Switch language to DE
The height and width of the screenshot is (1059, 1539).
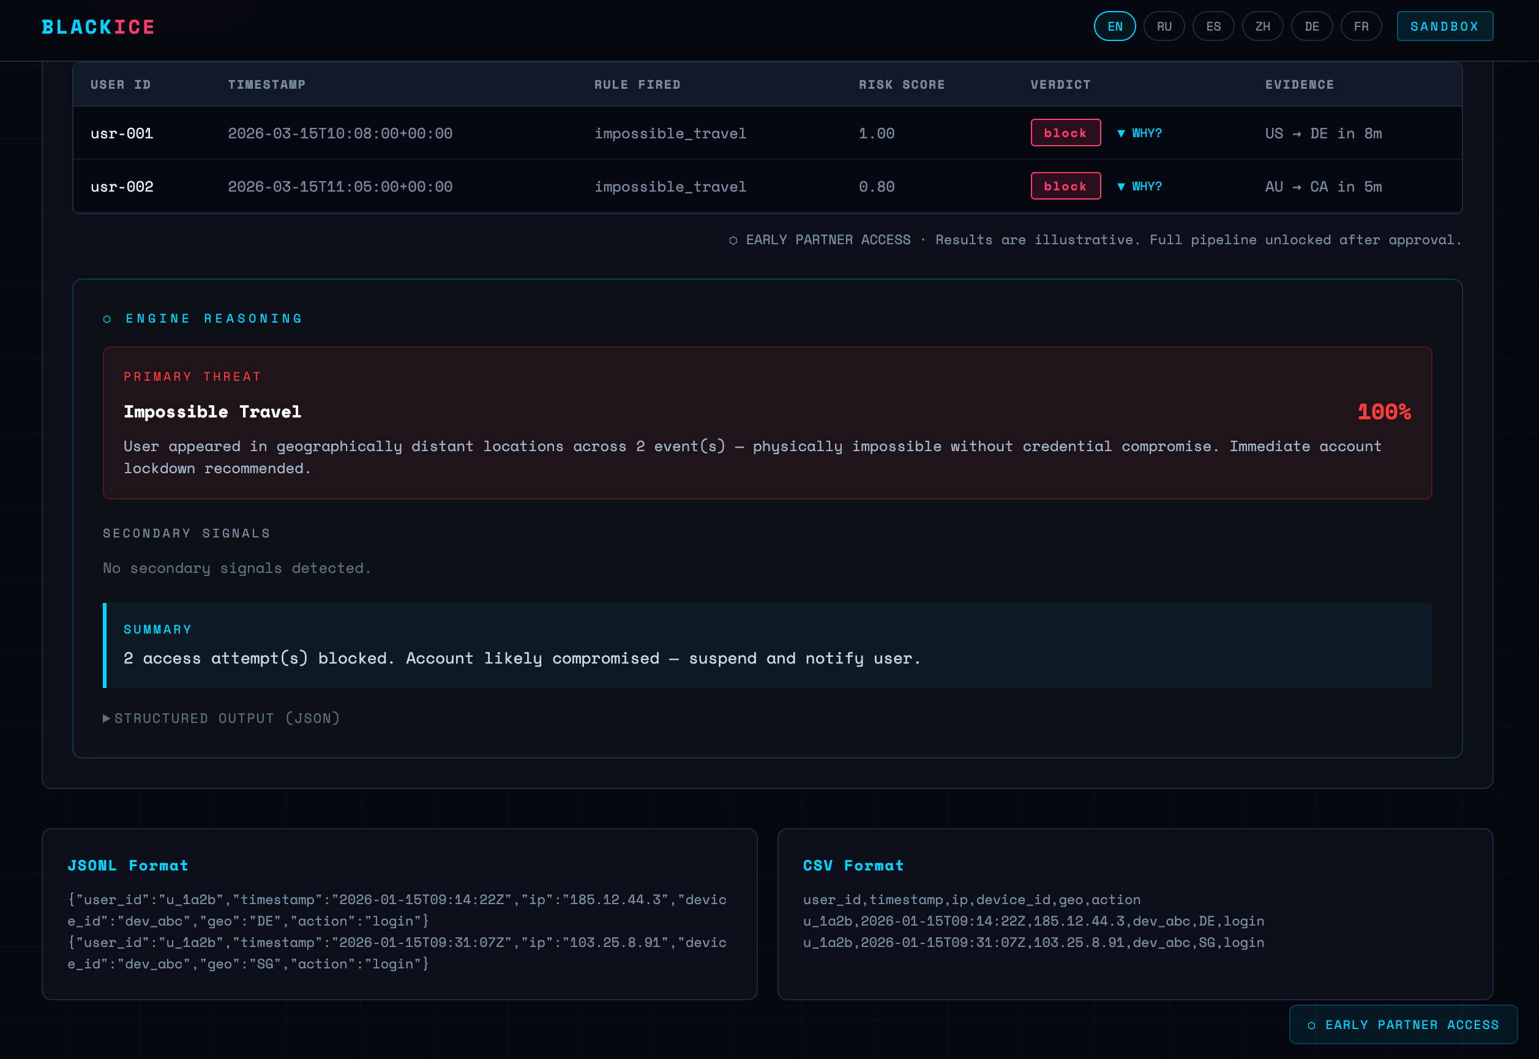1311,26
